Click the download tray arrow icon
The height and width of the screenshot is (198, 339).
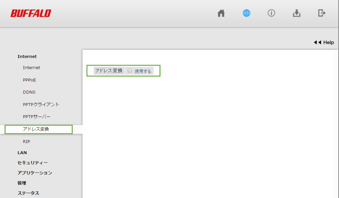point(297,13)
